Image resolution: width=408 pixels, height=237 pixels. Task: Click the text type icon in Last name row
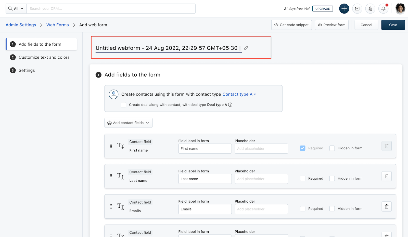pyautogui.click(x=121, y=176)
